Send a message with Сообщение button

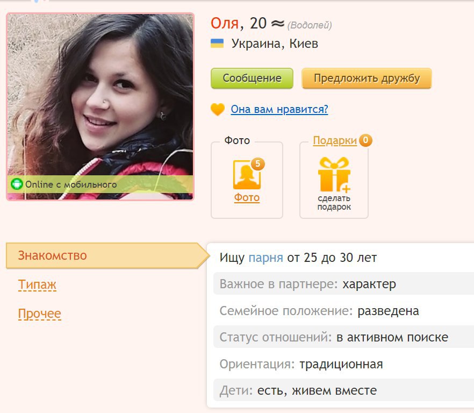pos(252,79)
